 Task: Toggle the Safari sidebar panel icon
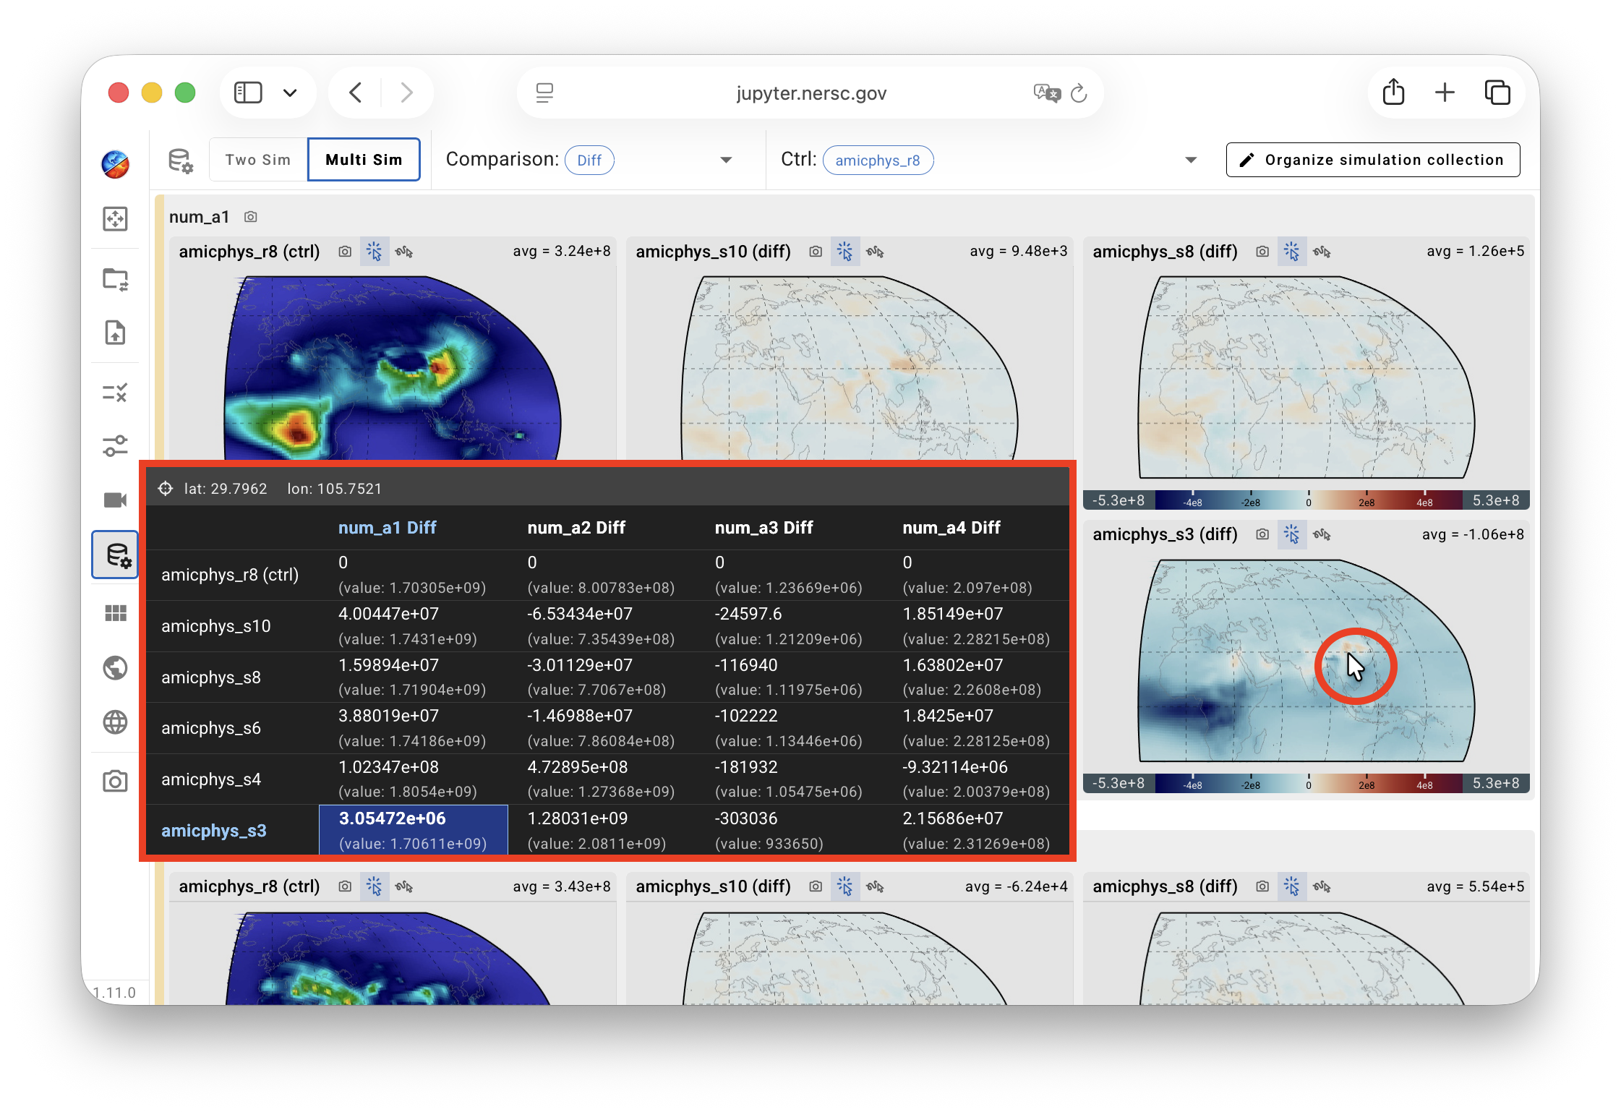coord(248,93)
